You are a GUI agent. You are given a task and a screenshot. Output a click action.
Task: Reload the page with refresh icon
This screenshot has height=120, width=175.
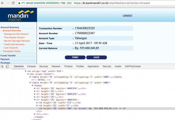click(x=13, y=3)
